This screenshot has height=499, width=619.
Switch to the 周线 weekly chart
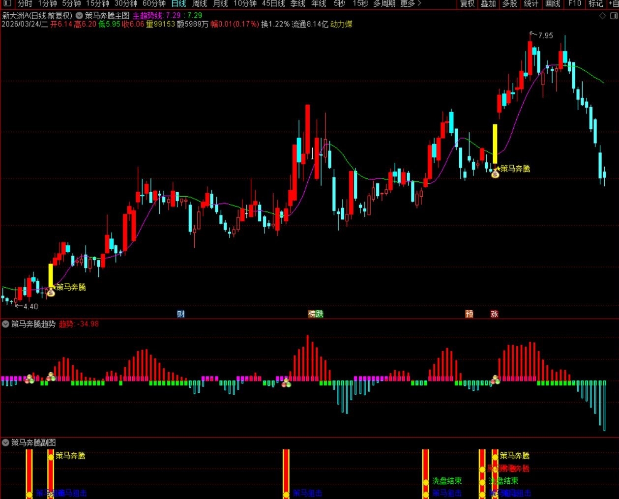click(x=200, y=3)
